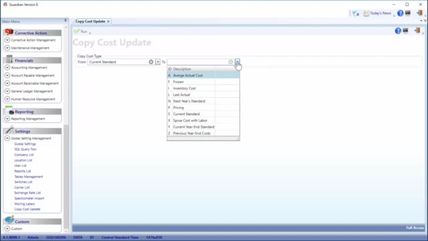Click the Corrective Action section header

click(x=33, y=33)
